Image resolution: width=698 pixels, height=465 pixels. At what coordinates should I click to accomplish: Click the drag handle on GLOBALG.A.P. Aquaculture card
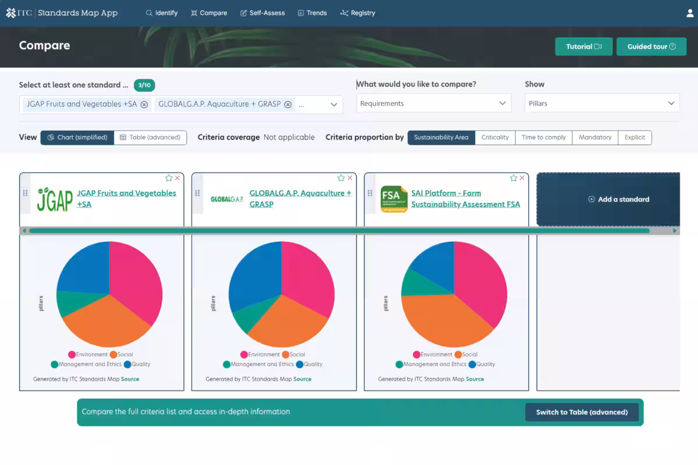click(197, 193)
